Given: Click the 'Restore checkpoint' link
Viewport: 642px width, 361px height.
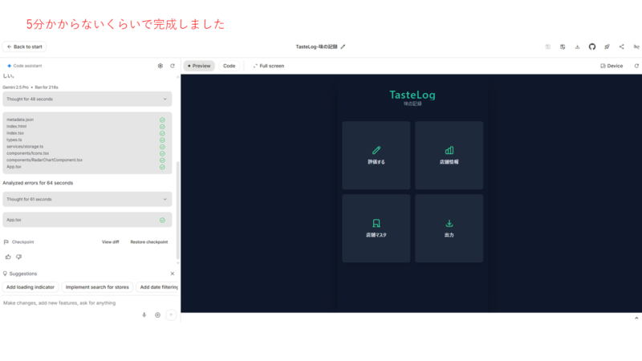Looking at the screenshot, I should click(149, 241).
